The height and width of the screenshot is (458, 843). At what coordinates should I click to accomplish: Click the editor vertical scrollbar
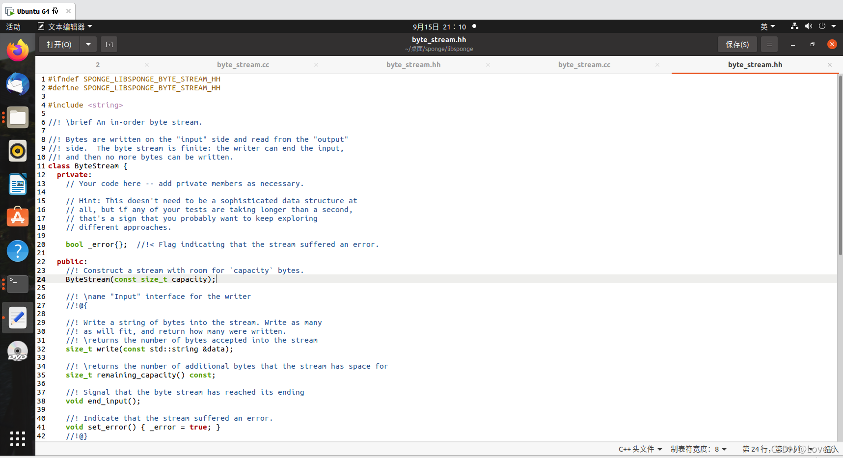[840, 165]
